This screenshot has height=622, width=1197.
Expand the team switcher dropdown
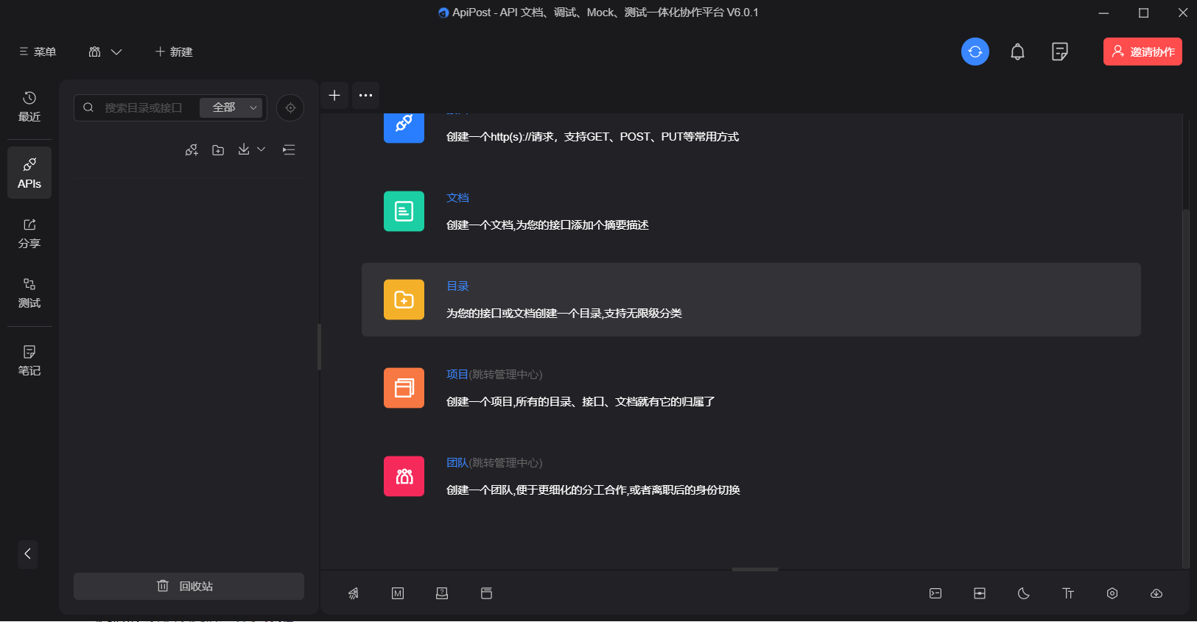(x=105, y=52)
